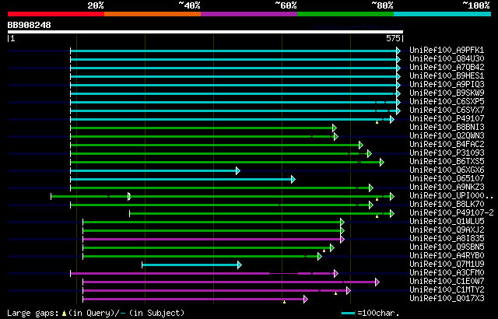Click the UniRef100_Q017X3 label

click(x=447, y=299)
